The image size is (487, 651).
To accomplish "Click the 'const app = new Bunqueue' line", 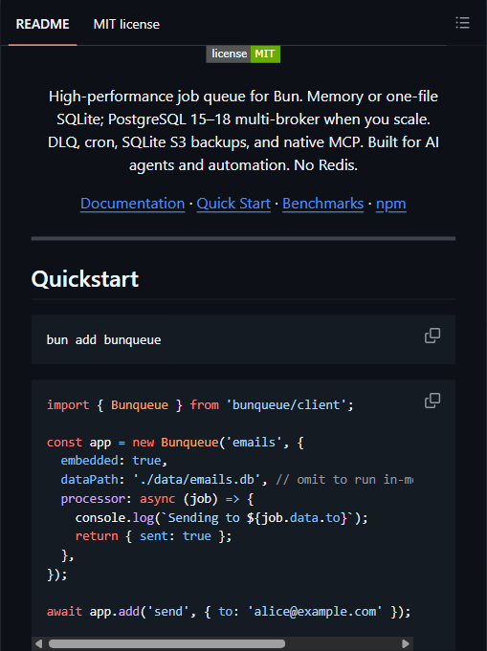I will 175,443.
